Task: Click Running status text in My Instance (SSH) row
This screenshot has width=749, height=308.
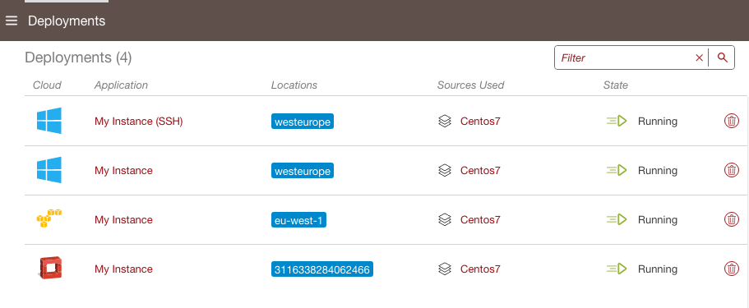Action: coord(658,122)
